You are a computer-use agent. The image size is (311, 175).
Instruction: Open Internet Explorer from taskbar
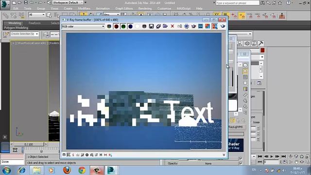point(22,170)
